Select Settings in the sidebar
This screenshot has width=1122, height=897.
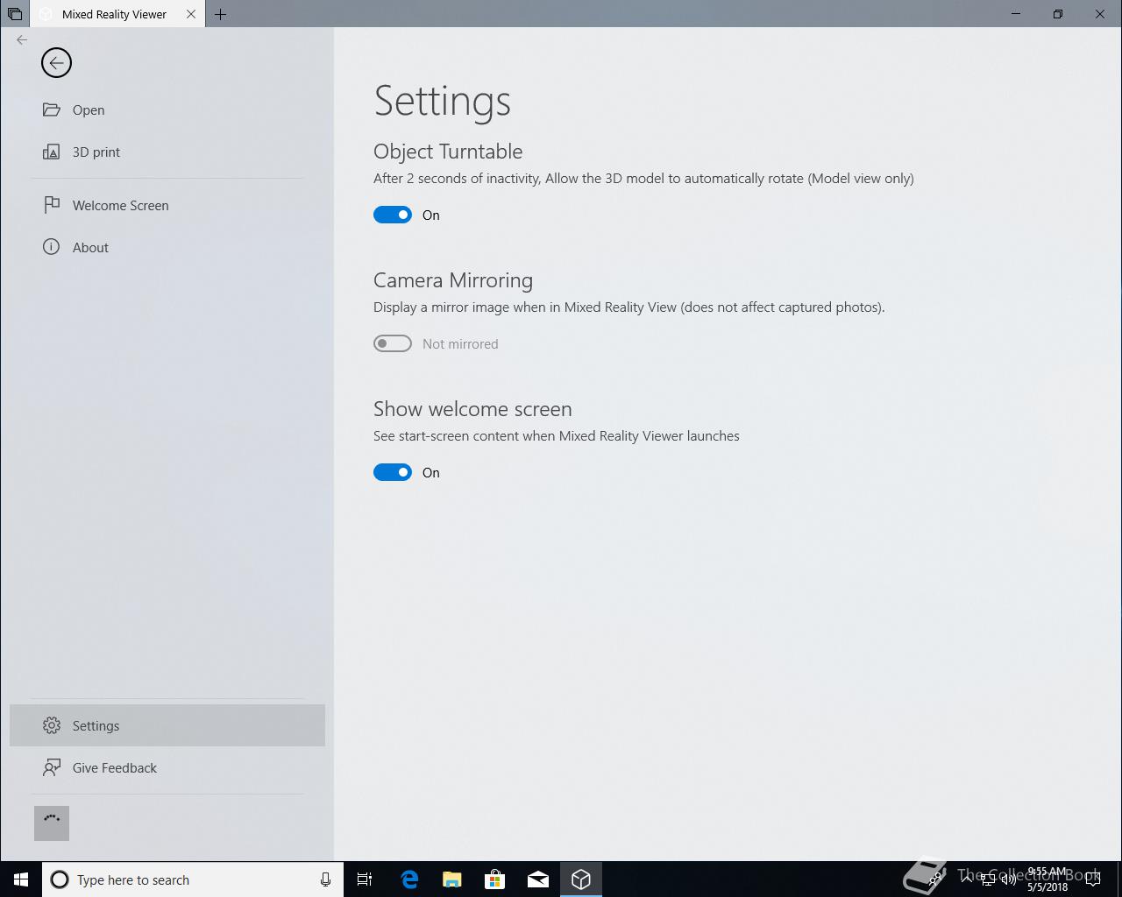point(167,725)
